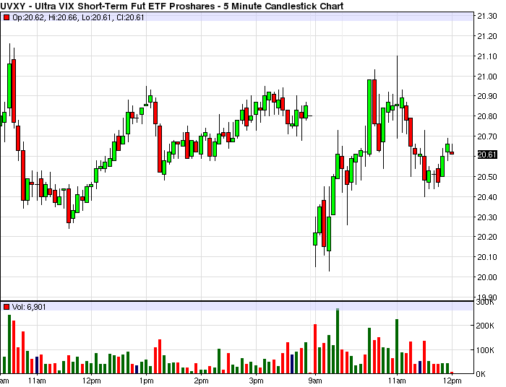Click the tall green candle reaching 20.98
Screen dimensions: 506x387
coord(369,117)
